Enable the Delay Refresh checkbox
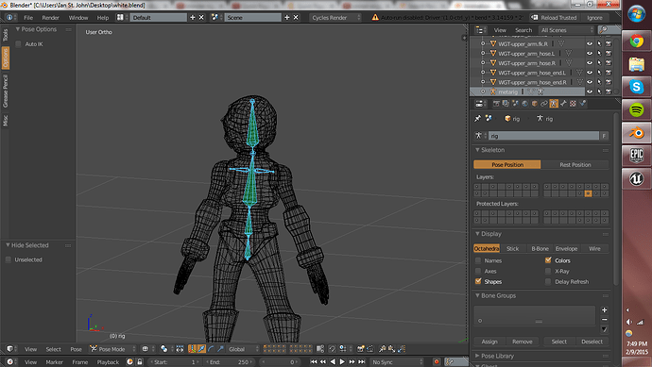The image size is (652, 367). (548, 281)
